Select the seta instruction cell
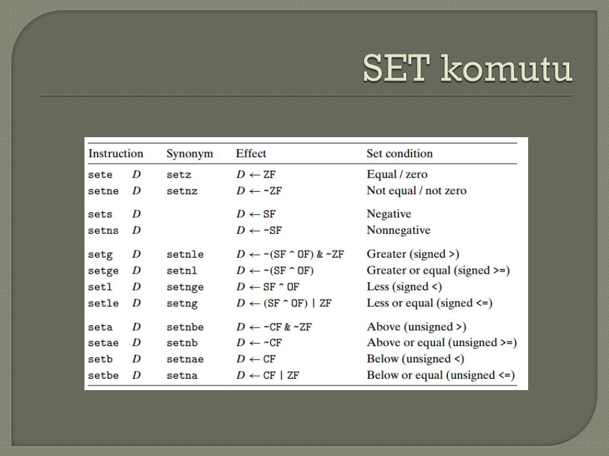The height and width of the screenshot is (456, 609). 100,327
